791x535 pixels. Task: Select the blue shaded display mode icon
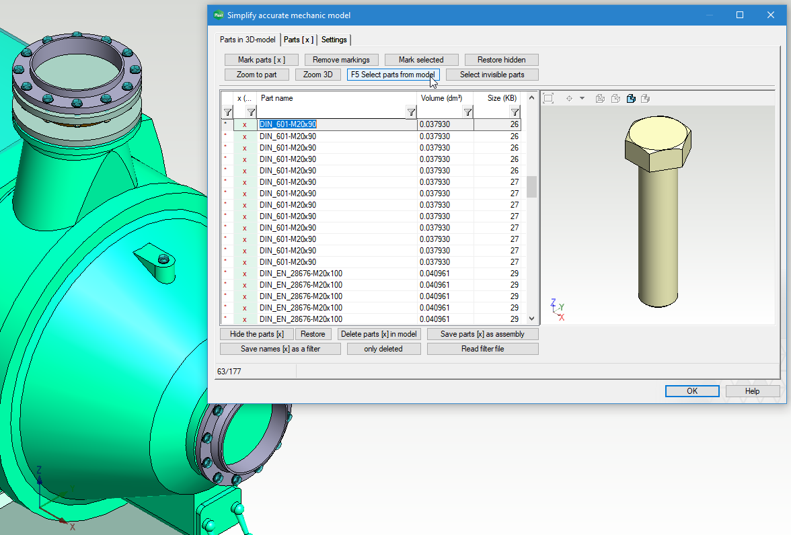(x=631, y=99)
